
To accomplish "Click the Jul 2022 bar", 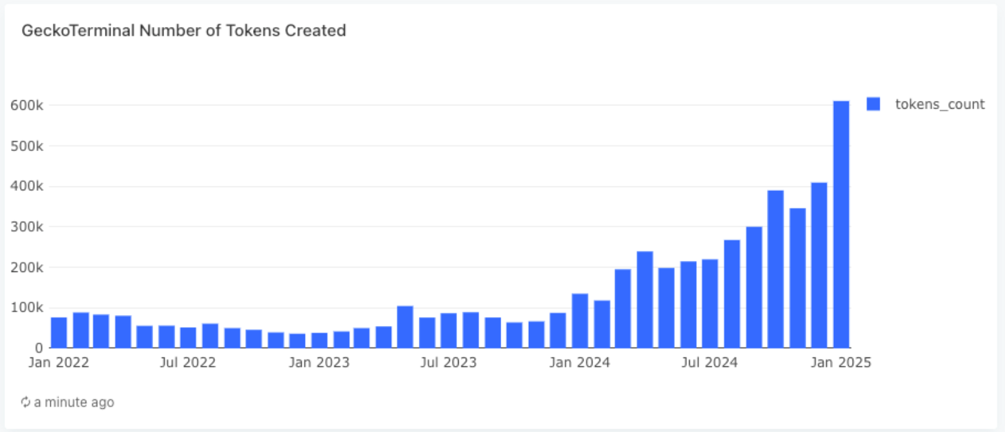I will [x=189, y=337].
